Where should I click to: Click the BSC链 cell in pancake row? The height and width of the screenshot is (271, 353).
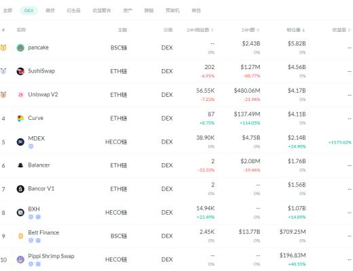tap(119, 47)
